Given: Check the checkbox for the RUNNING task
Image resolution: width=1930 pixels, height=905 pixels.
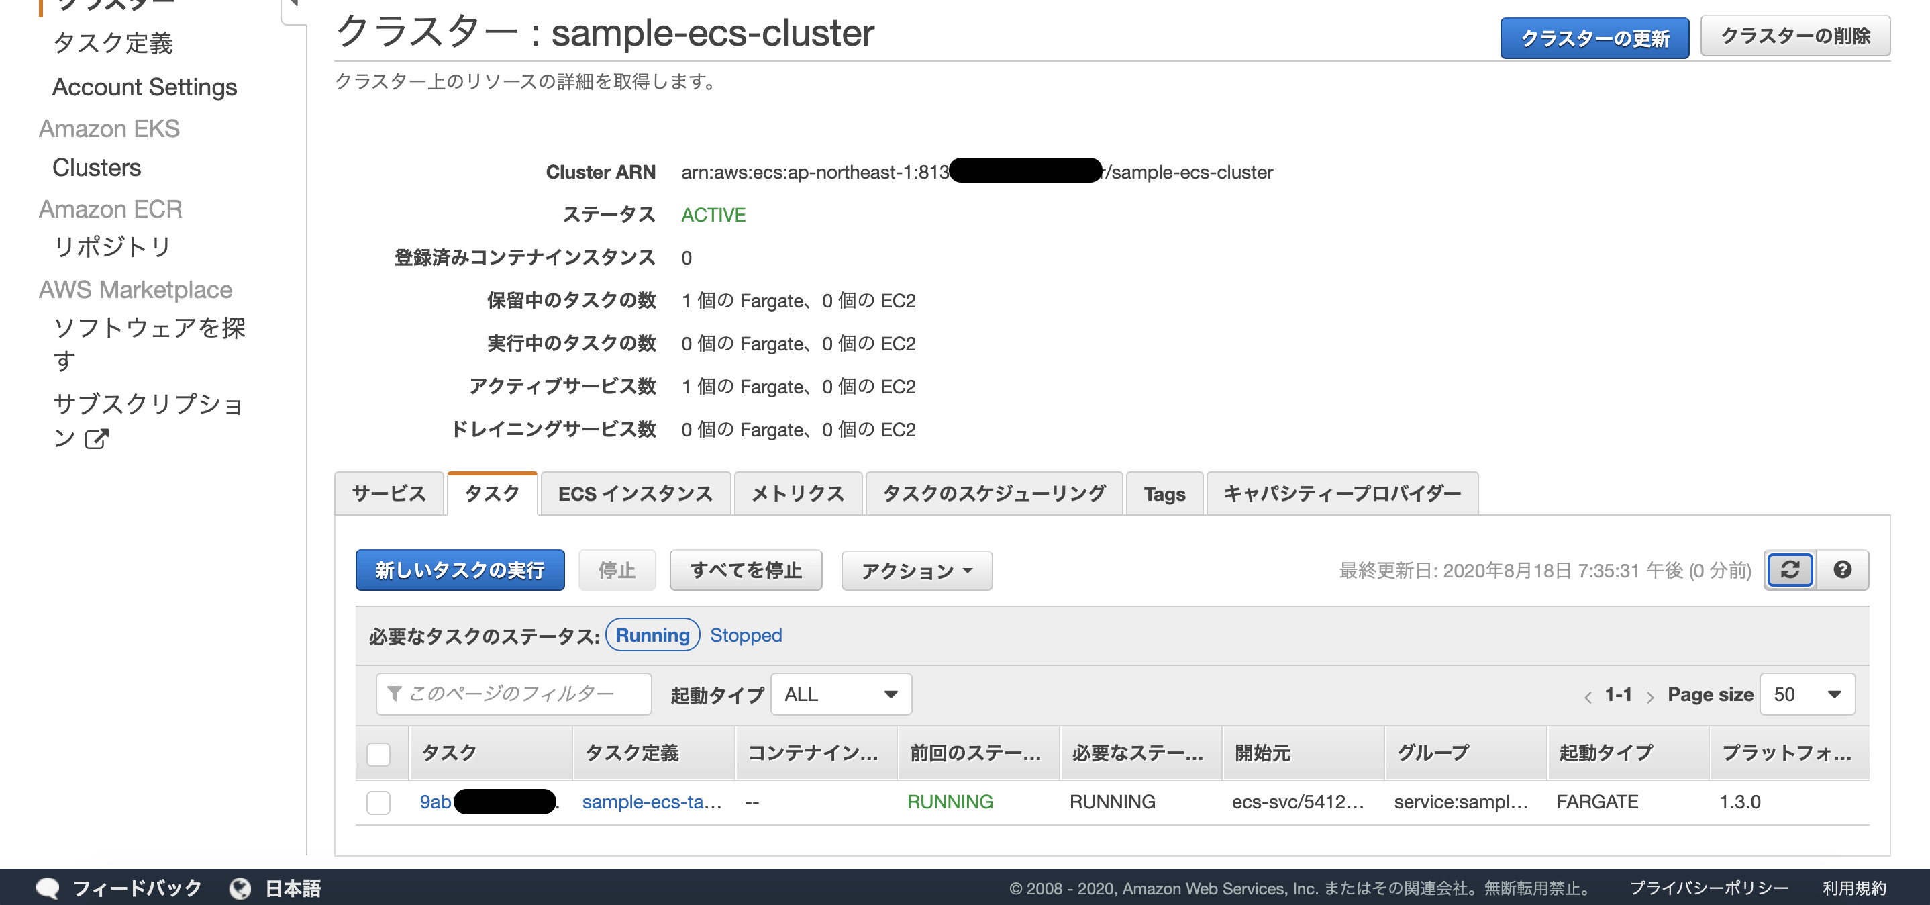Looking at the screenshot, I should click(x=378, y=802).
